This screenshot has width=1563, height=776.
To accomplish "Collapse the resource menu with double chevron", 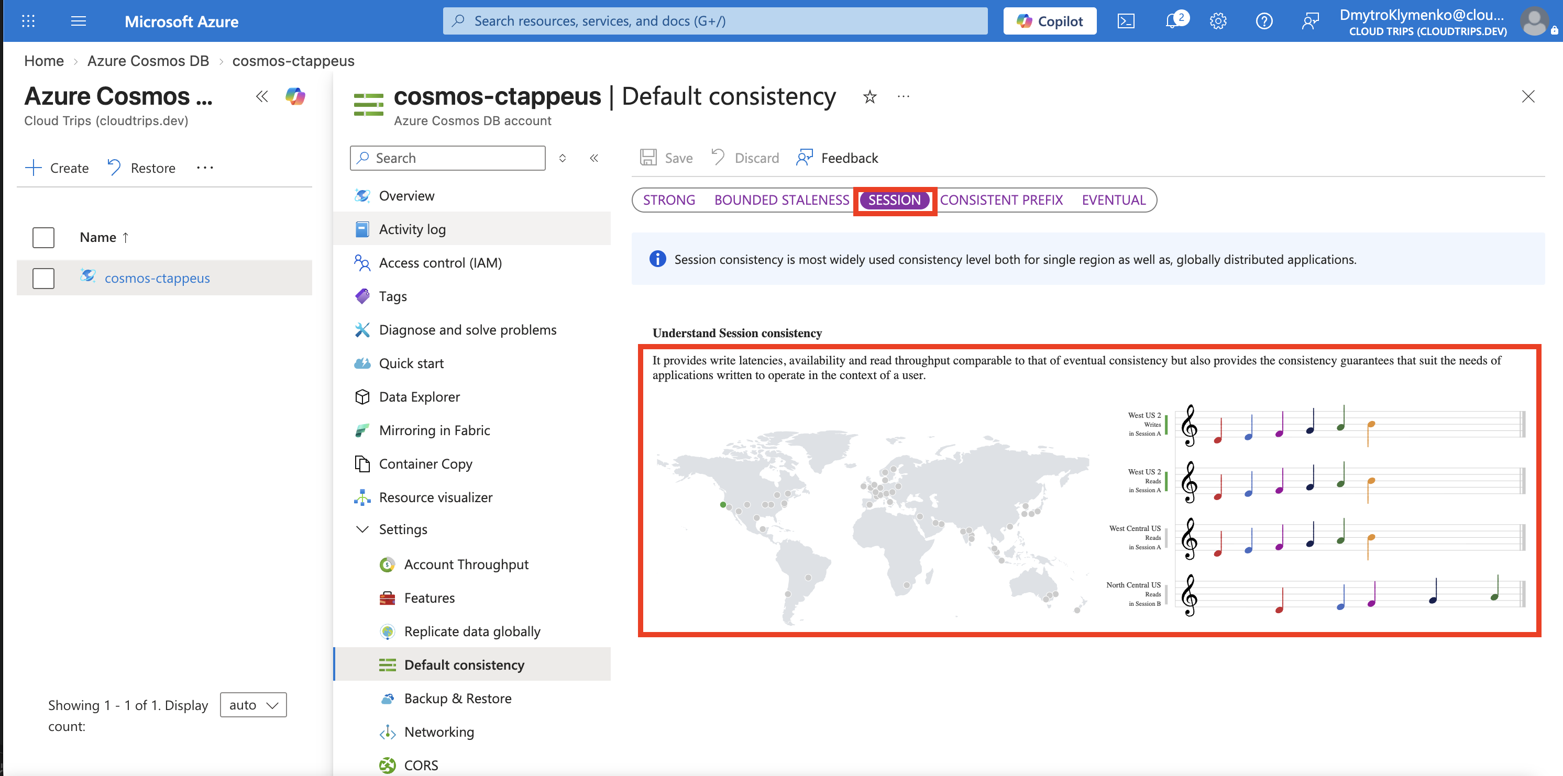I will [594, 158].
